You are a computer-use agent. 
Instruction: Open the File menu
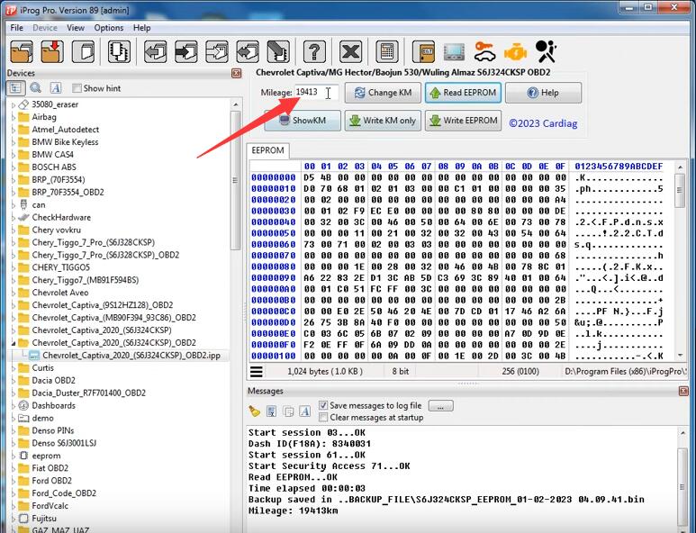tap(17, 28)
